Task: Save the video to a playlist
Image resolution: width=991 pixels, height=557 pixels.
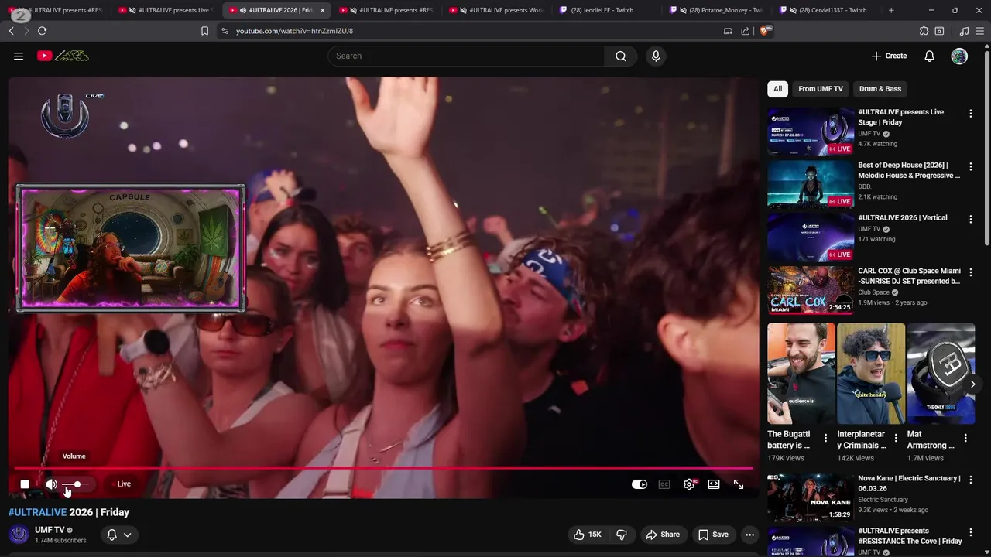Action: 713,535
